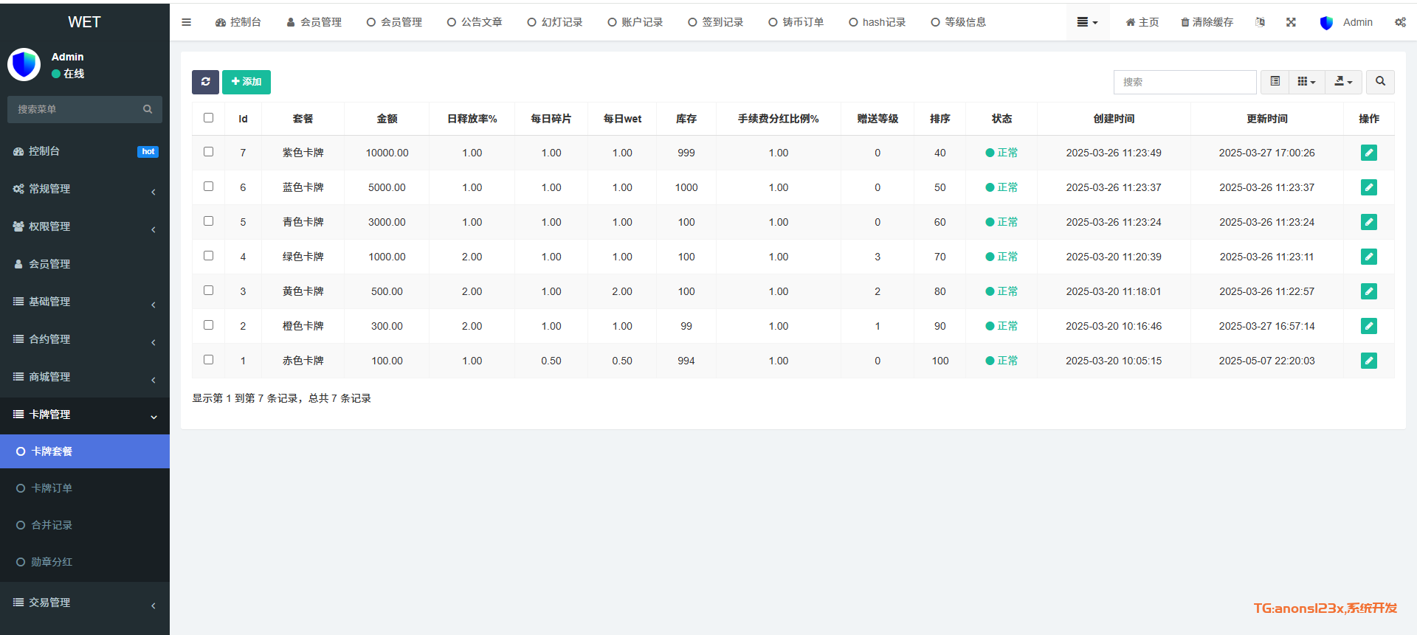This screenshot has height=635, width=1417.
Task: Click the refresh table icon button
Action: pyautogui.click(x=205, y=82)
